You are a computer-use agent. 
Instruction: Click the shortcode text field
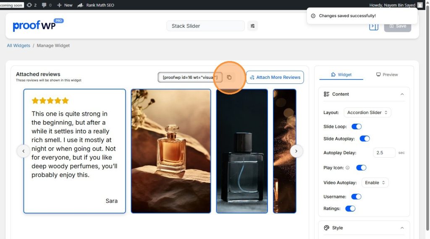(190, 78)
